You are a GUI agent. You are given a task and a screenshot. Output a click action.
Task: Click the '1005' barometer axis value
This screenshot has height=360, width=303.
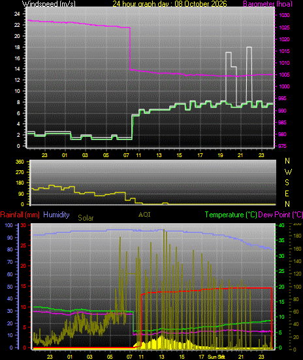[x=285, y=75]
